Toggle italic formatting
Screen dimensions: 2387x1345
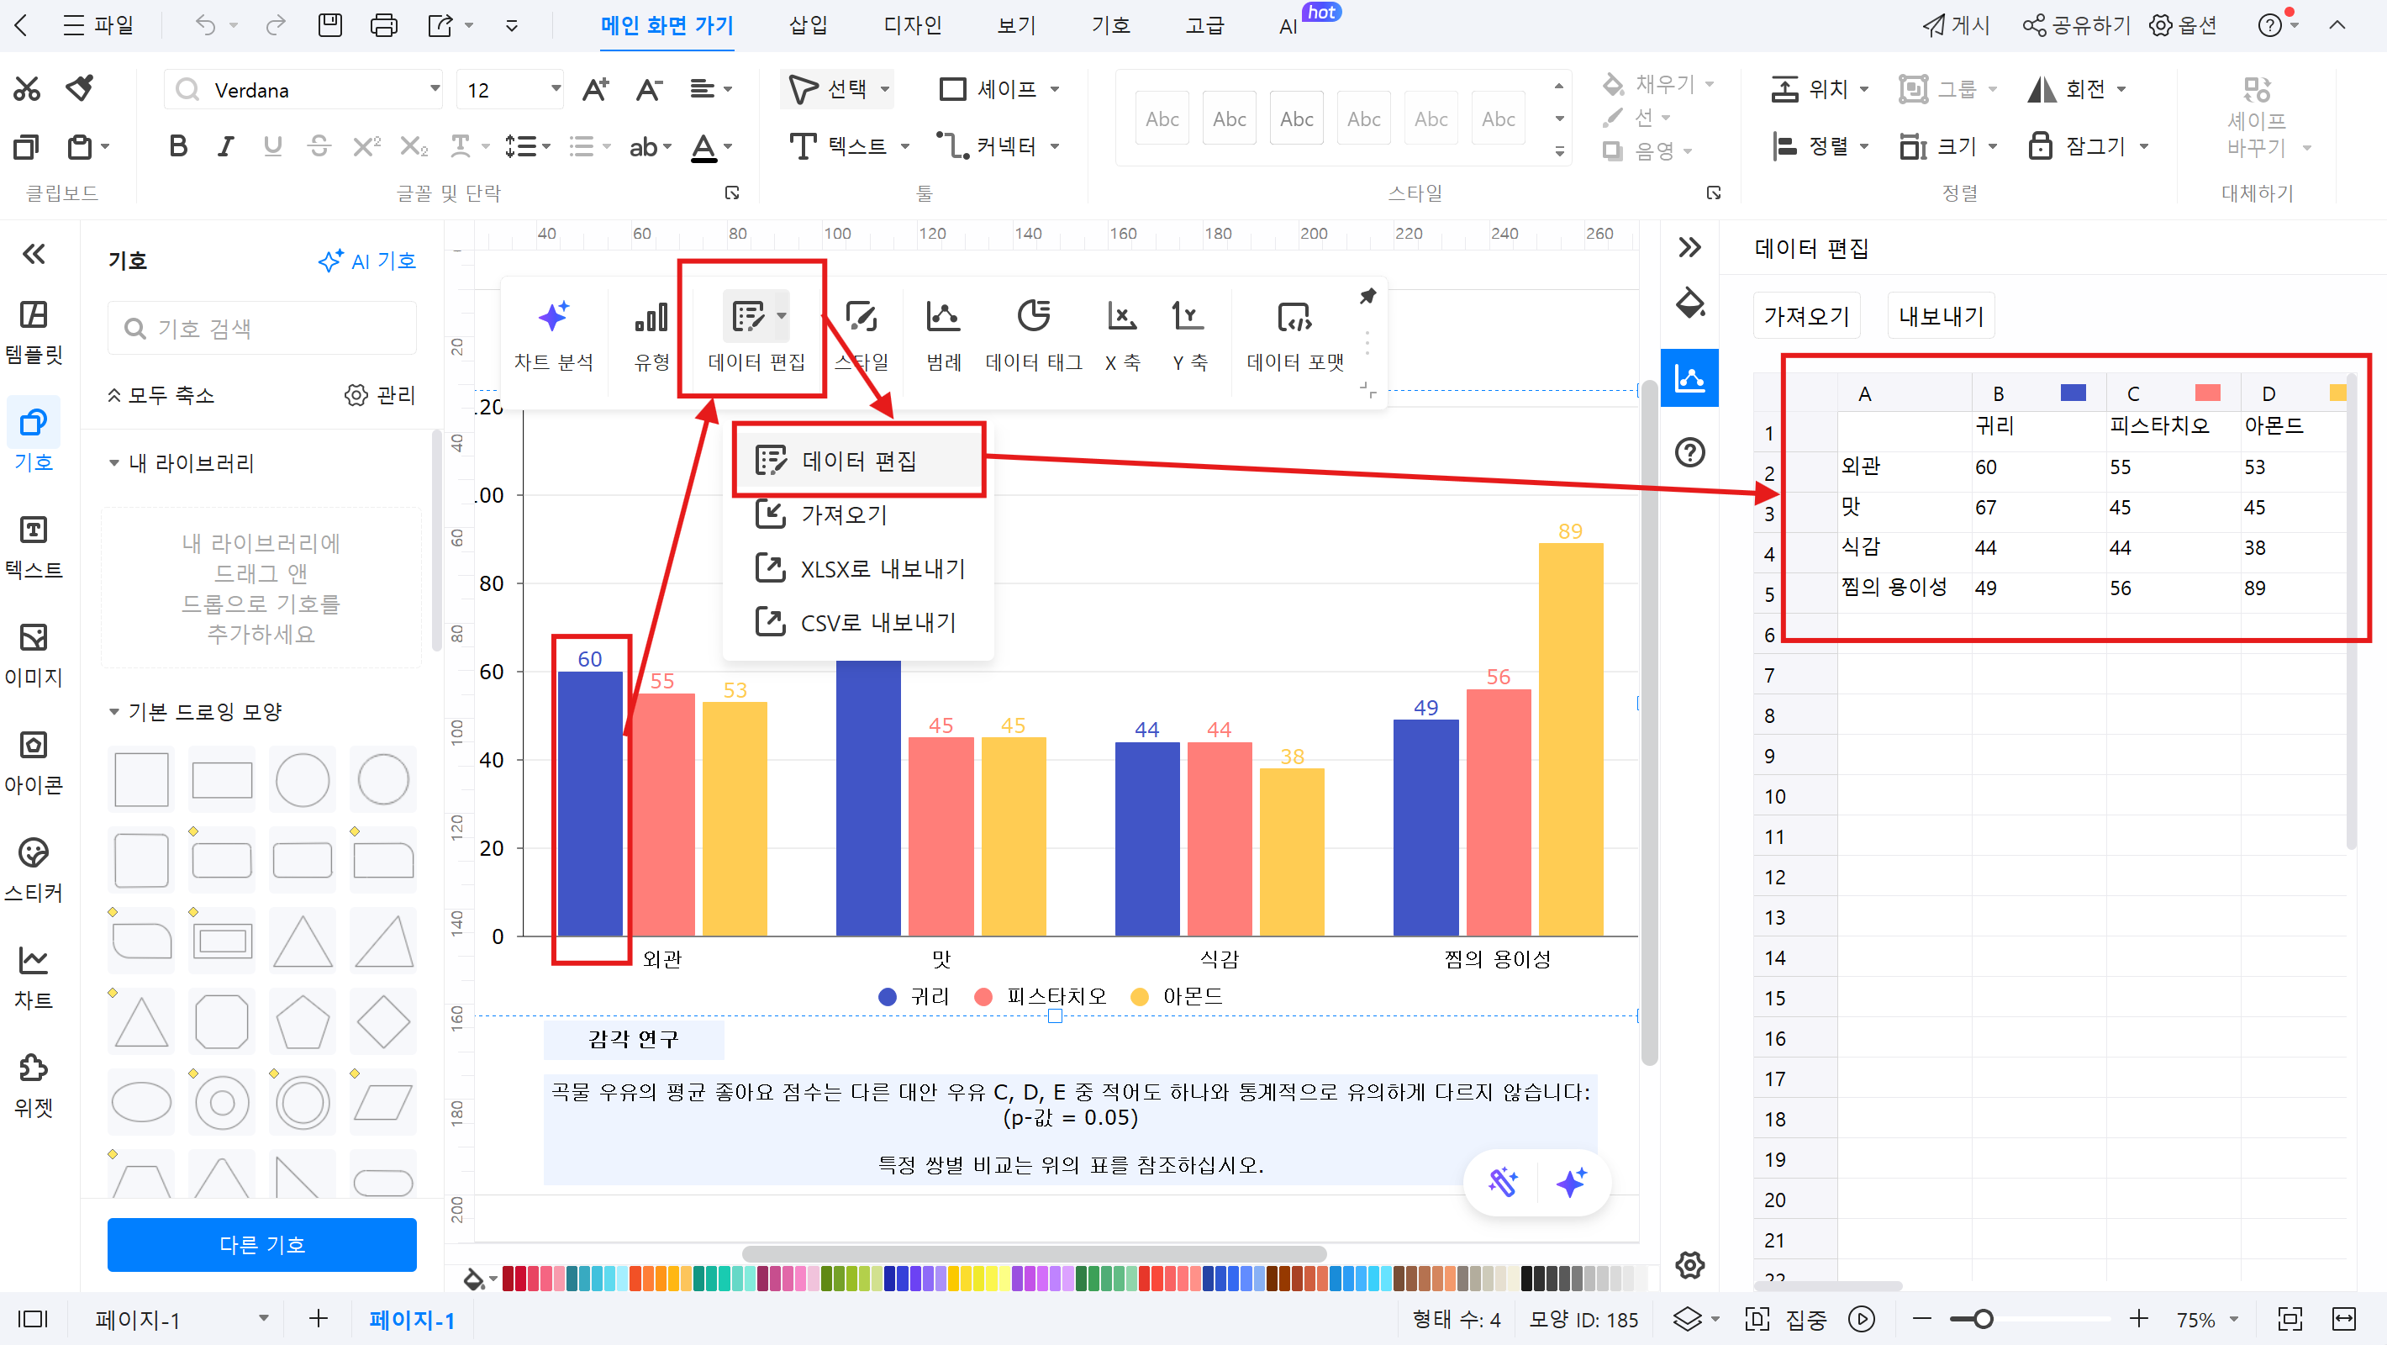[225, 146]
